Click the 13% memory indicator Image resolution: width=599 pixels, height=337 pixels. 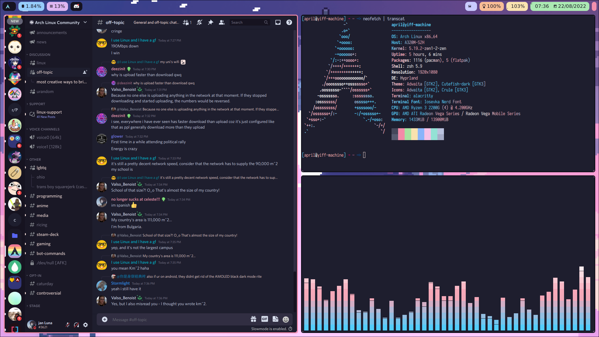tap(57, 6)
